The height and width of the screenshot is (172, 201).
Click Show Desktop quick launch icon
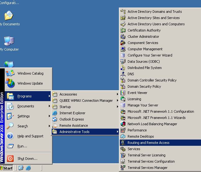[21, 168]
